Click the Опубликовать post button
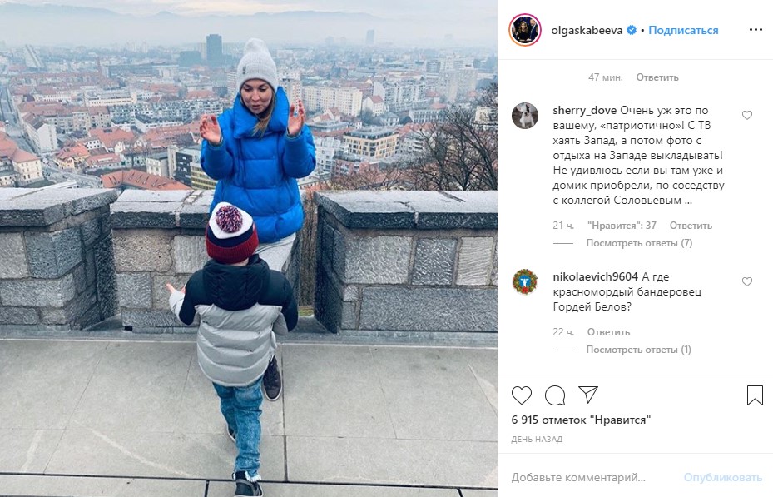This screenshot has height=497, width=773. 723,477
